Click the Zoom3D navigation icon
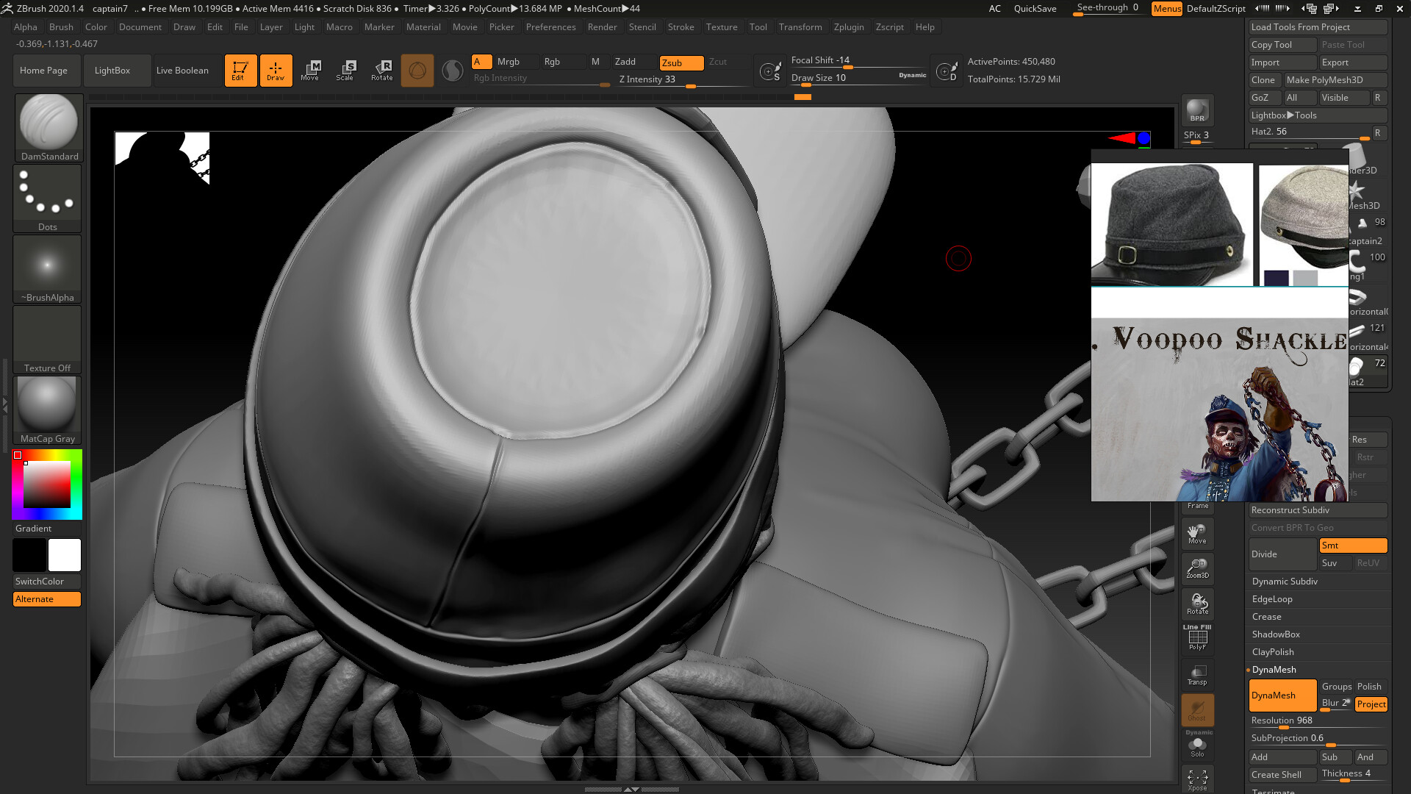The width and height of the screenshot is (1411, 794). pyautogui.click(x=1197, y=568)
